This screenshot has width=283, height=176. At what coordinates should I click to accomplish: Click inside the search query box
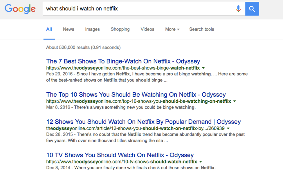coord(139,9)
